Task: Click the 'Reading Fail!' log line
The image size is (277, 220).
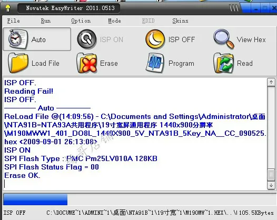Action: [28, 91]
